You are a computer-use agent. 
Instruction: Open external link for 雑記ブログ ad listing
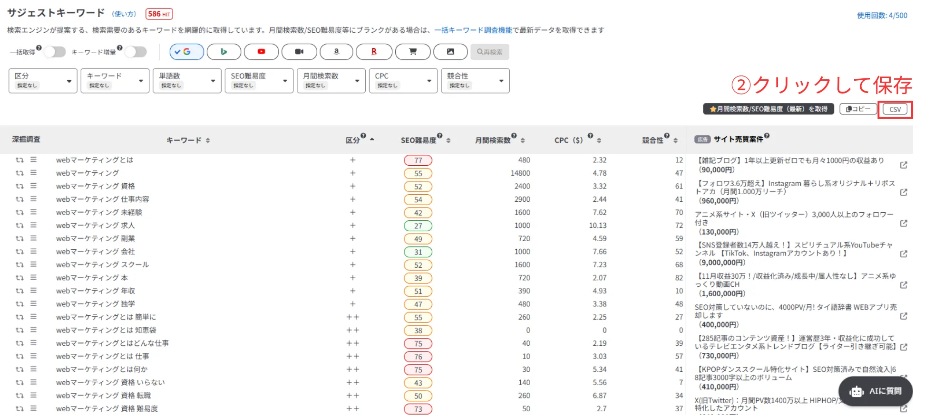[x=904, y=165]
